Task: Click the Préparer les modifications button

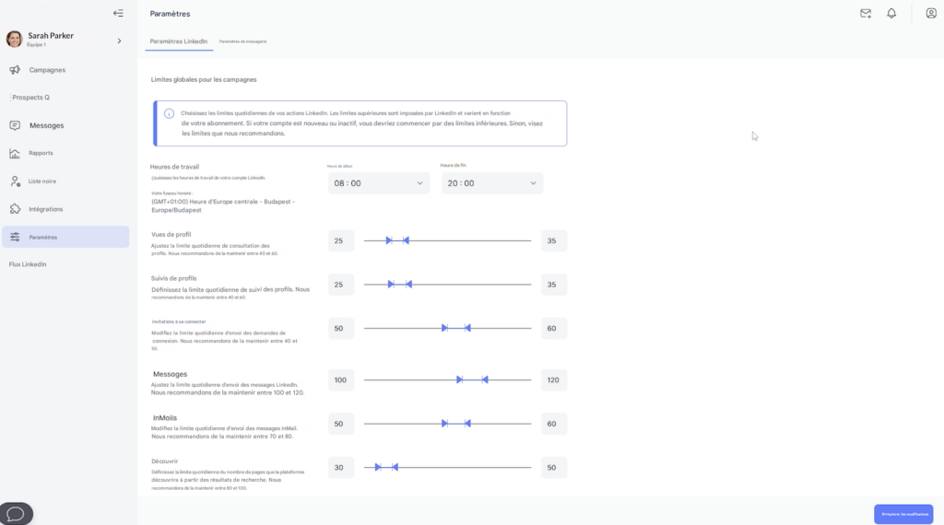Action: pos(903,514)
